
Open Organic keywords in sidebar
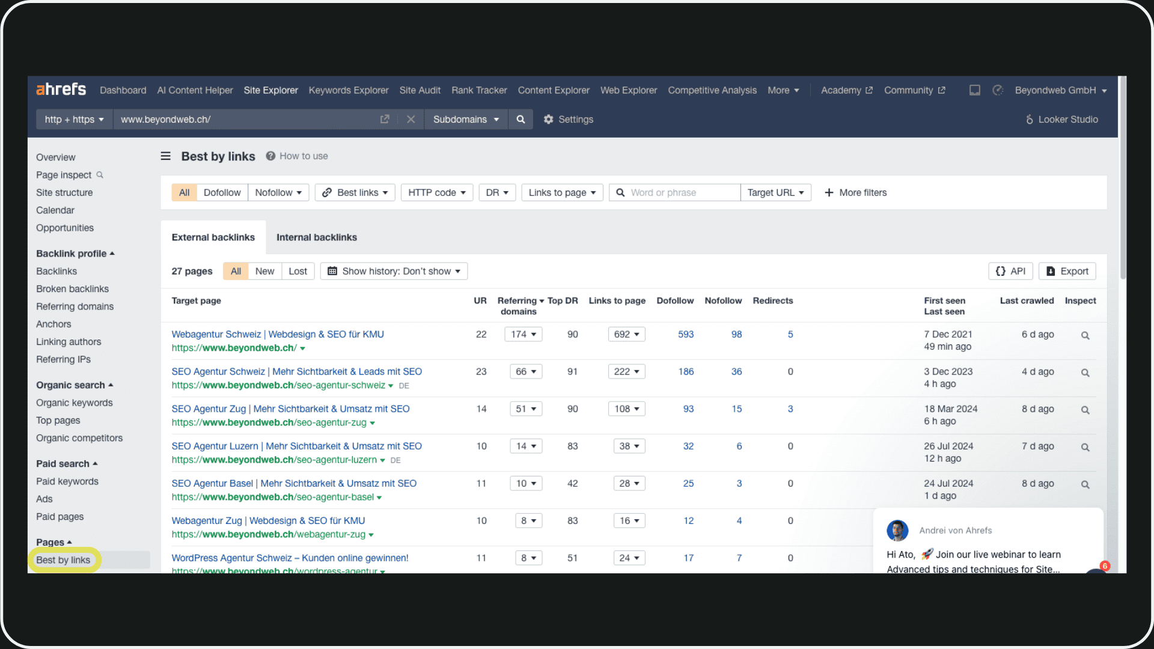click(x=74, y=403)
